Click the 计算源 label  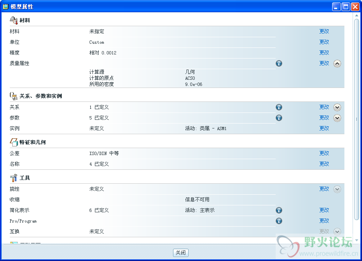[x=97, y=72]
